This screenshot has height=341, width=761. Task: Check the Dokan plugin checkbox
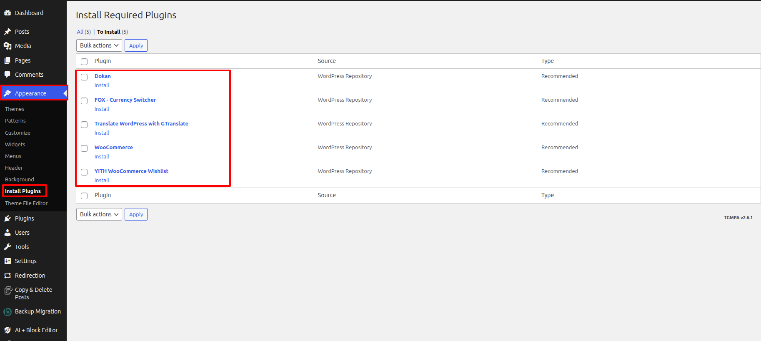[x=84, y=77]
